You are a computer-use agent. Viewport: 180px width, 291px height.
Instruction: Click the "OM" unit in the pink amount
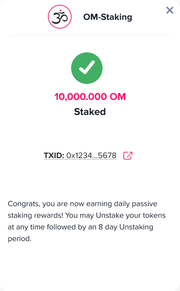(118, 97)
